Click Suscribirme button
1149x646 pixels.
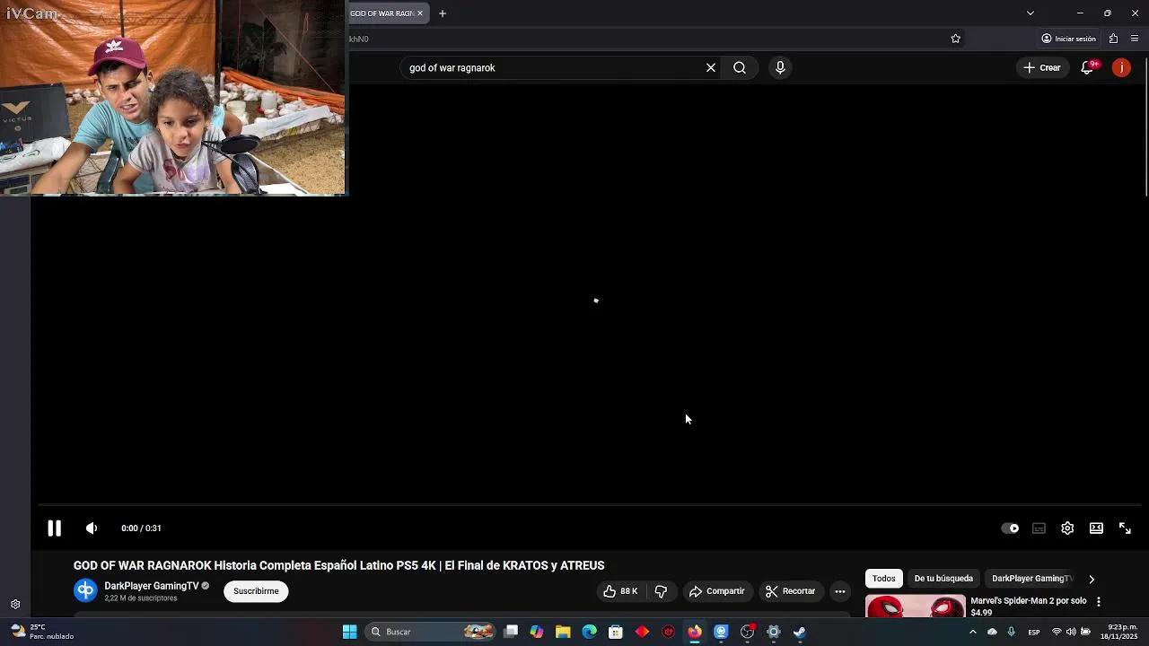tap(256, 591)
